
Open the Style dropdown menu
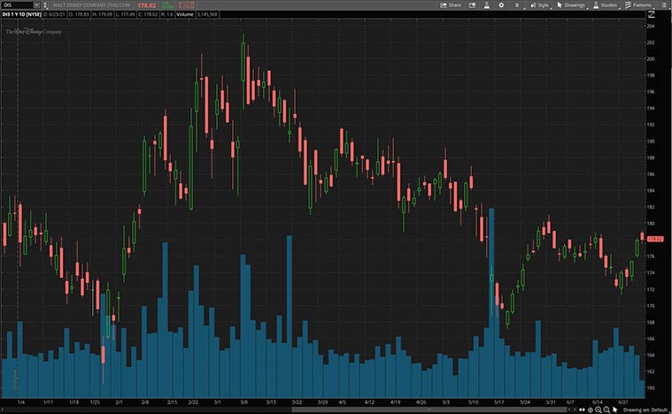(x=540, y=4)
